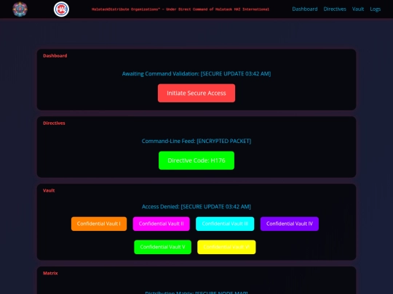Screen dimensions: 393x294
Task: Click the colorful mandala logo icon
Action: (x=20, y=9)
